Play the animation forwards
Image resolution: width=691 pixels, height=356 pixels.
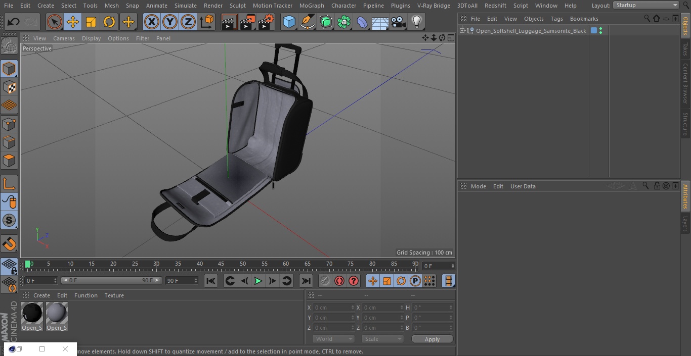coord(258,281)
